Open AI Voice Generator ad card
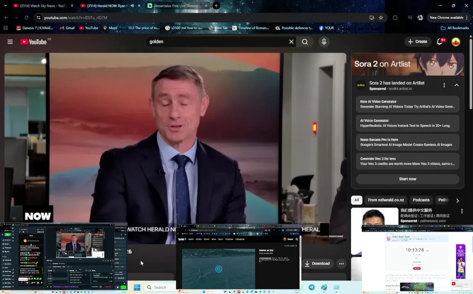 408,123
